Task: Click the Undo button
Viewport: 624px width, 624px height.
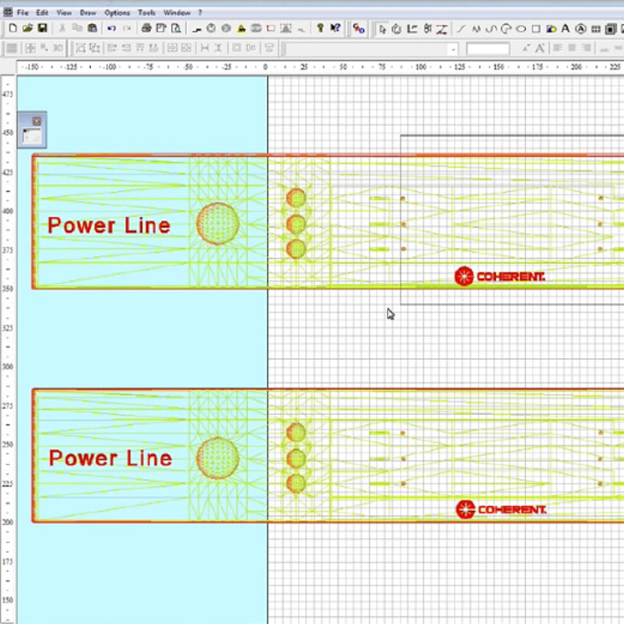Action: point(112,28)
